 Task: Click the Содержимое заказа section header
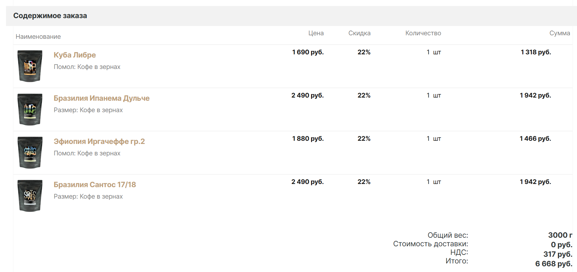pyautogui.click(x=50, y=16)
